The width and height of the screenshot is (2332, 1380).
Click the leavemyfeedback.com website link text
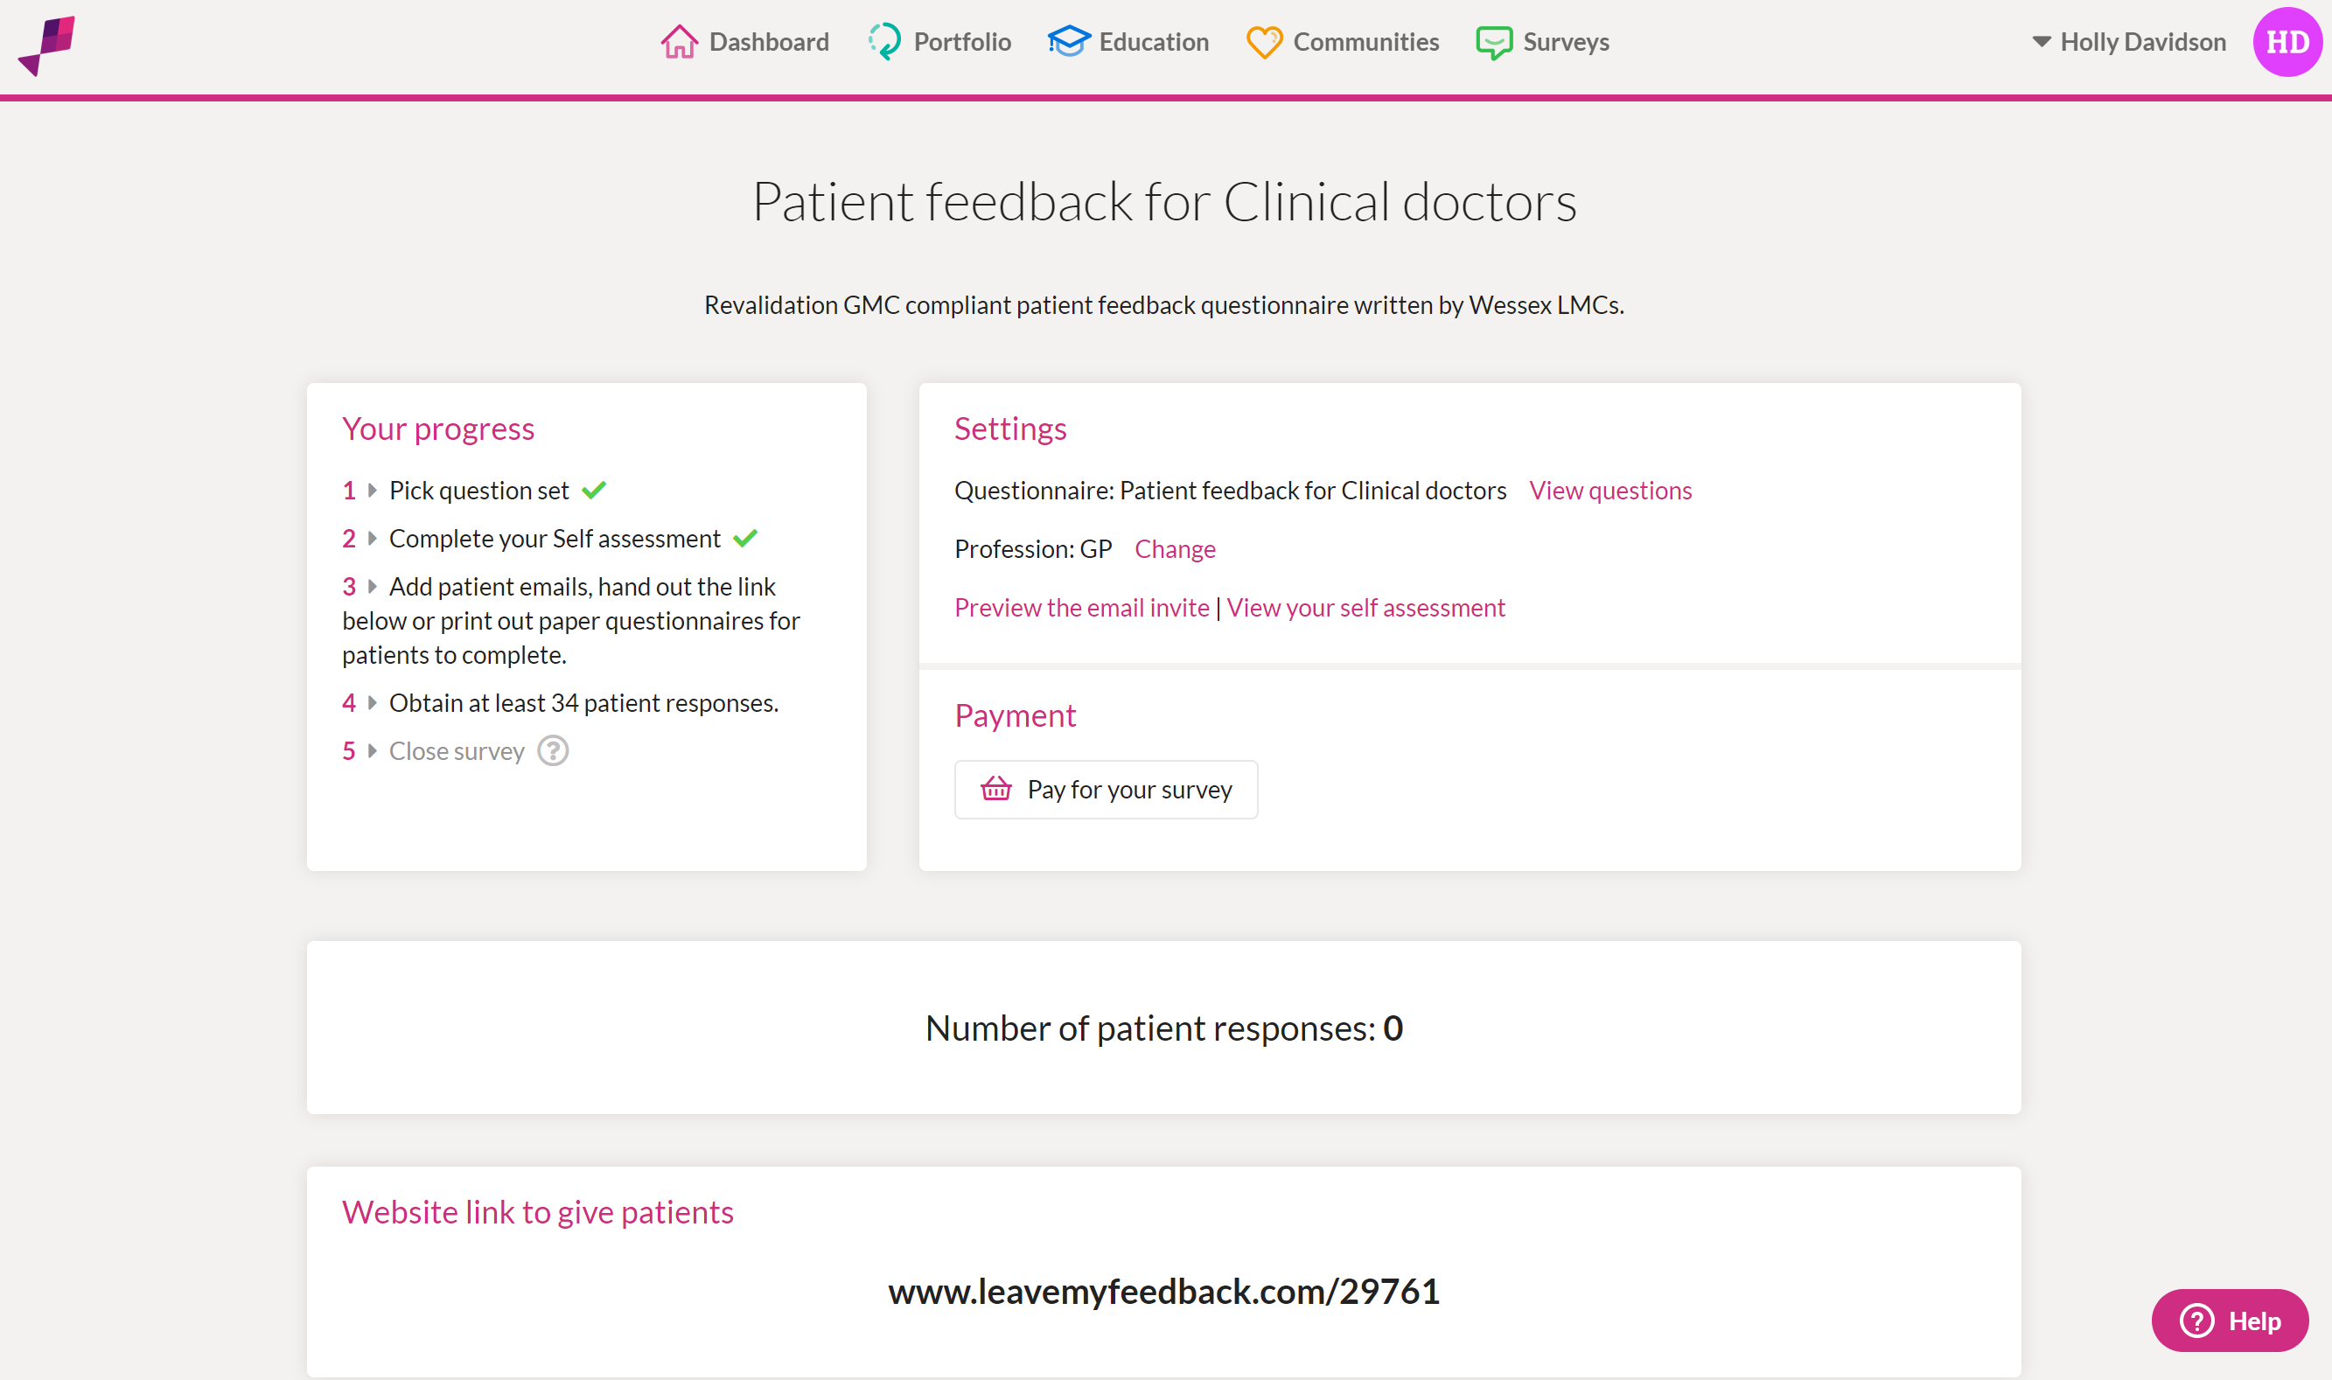point(1164,1291)
